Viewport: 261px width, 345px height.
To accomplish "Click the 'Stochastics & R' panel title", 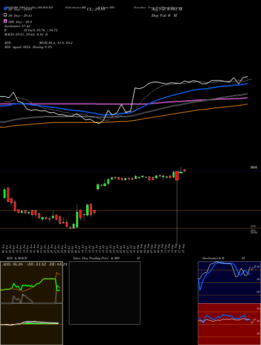I will coord(213,258).
